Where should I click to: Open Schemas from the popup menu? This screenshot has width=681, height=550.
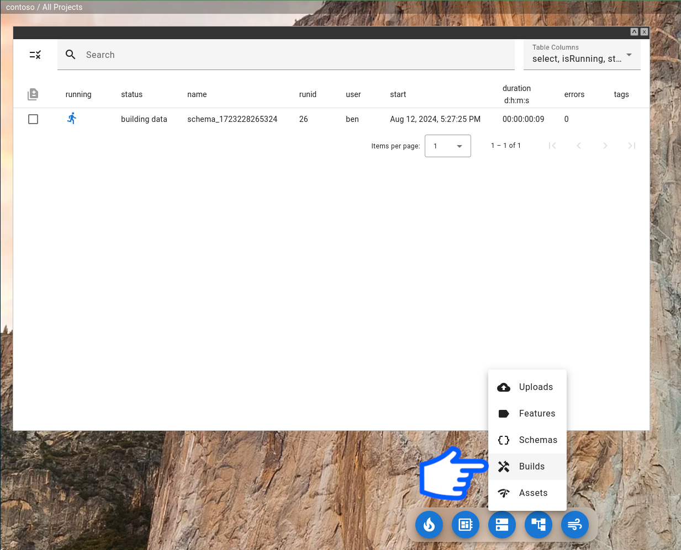click(527, 440)
